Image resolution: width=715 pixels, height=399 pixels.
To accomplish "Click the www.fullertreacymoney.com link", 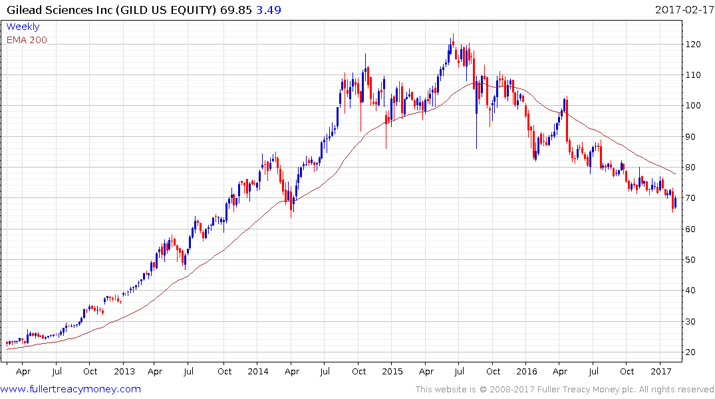I will pyautogui.click(x=71, y=389).
